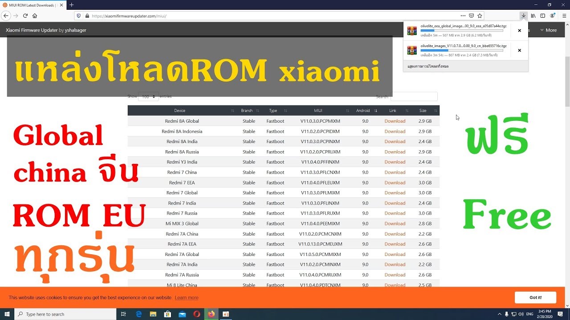Screen dimensions: 570x320
Task: Cancel the olivelite_images cn download
Action: point(519,50)
